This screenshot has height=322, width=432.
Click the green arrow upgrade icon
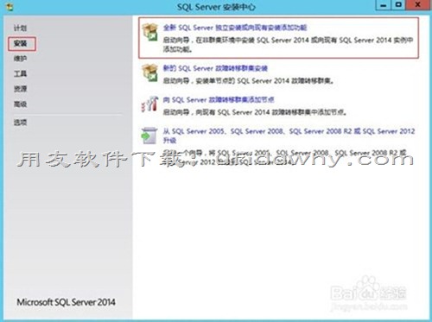click(x=149, y=136)
